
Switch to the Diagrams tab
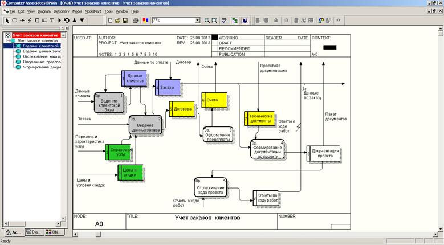pyautogui.click(x=35, y=232)
